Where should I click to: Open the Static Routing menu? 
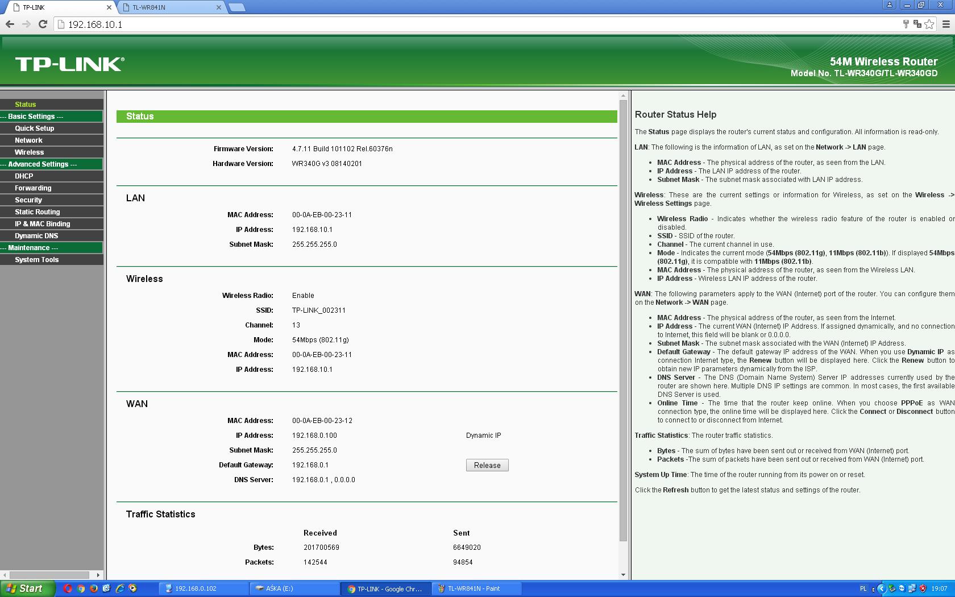point(51,212)
